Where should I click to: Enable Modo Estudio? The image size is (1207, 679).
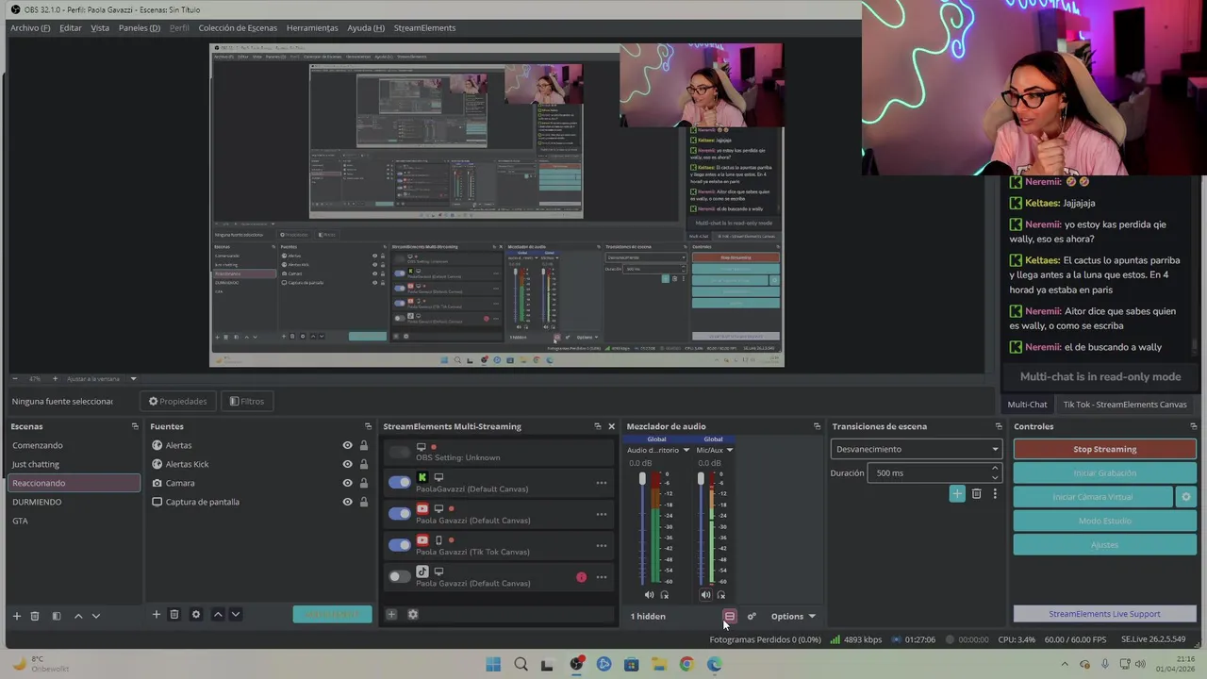pos(1104,521)
